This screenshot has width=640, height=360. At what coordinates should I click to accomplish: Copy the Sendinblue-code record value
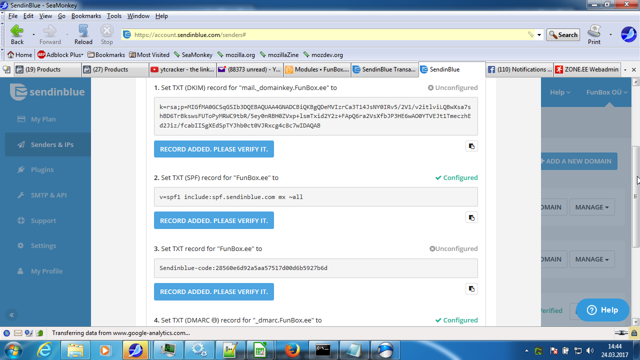[x=471, y=288]
